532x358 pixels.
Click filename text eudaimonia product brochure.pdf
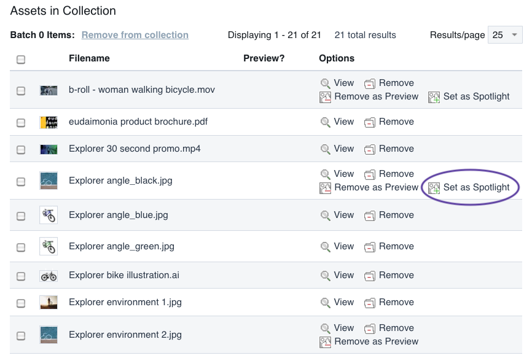click(138, 122)
